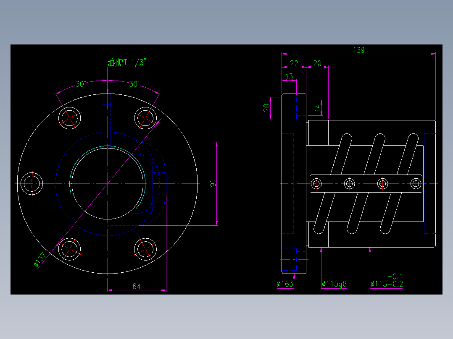Screen dimensions: 453x339
Task: Click the 30° angle dimension left of centerline
Action: click(81, 84)
